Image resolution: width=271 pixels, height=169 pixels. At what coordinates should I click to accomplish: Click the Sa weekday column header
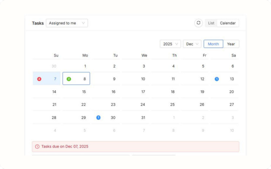click(x=234, y=55)
